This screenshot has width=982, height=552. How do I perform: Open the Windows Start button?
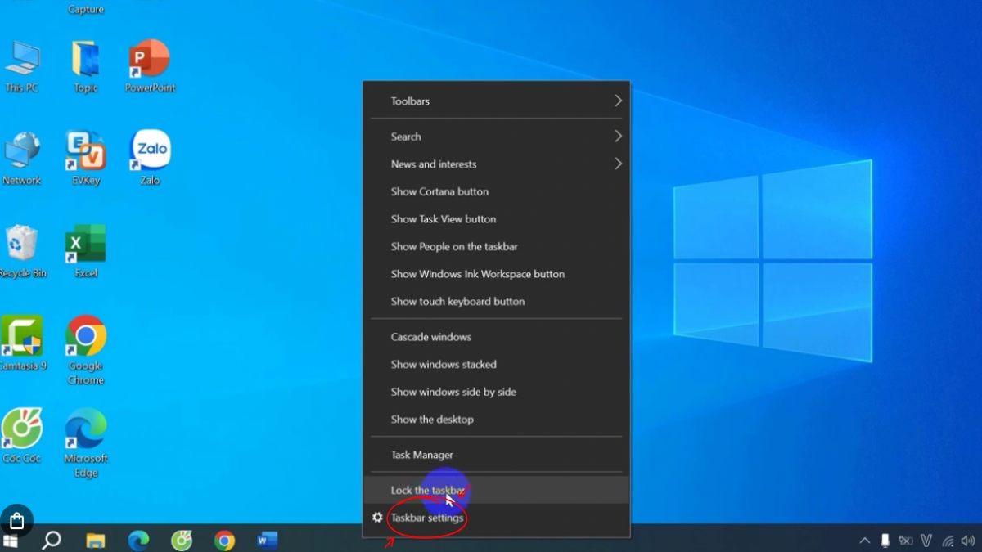pos(11,540)
